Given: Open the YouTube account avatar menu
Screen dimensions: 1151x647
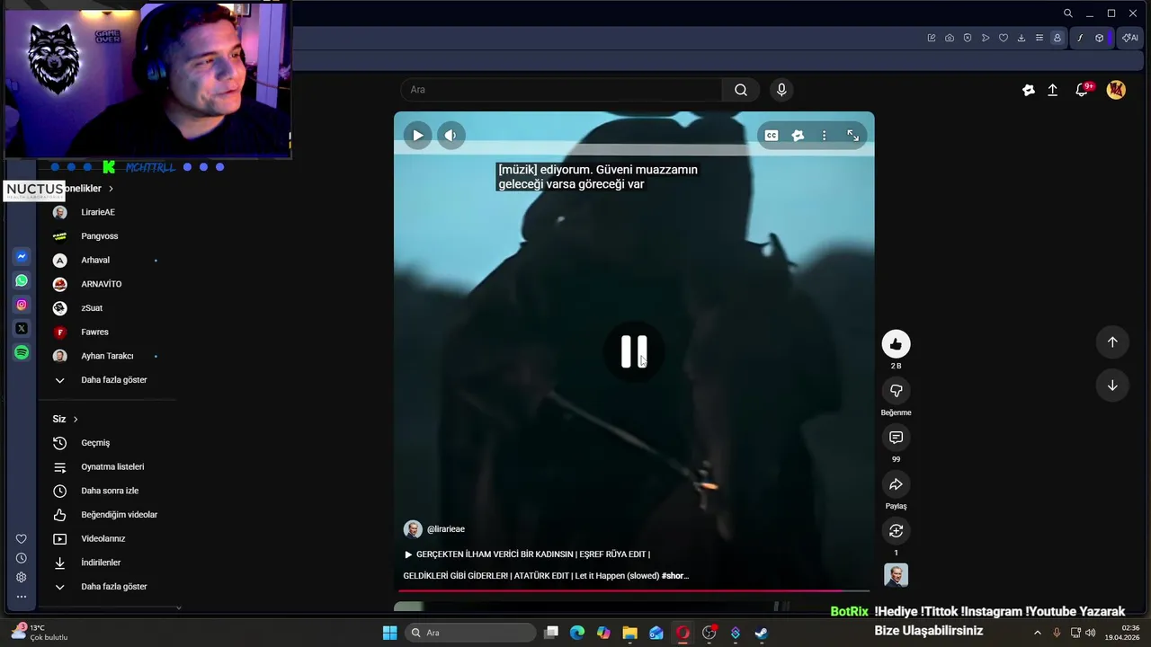Looking at the screenshot, I should point(1116,90).
